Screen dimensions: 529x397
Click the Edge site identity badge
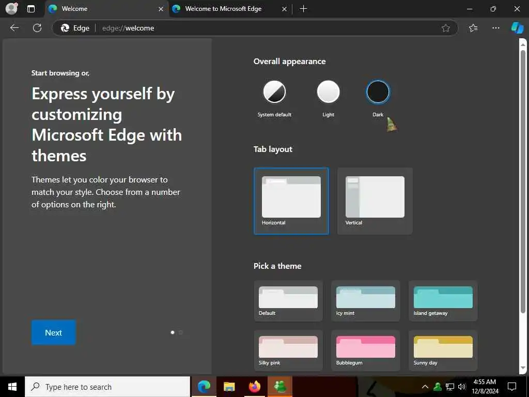(x=75, y=28)
